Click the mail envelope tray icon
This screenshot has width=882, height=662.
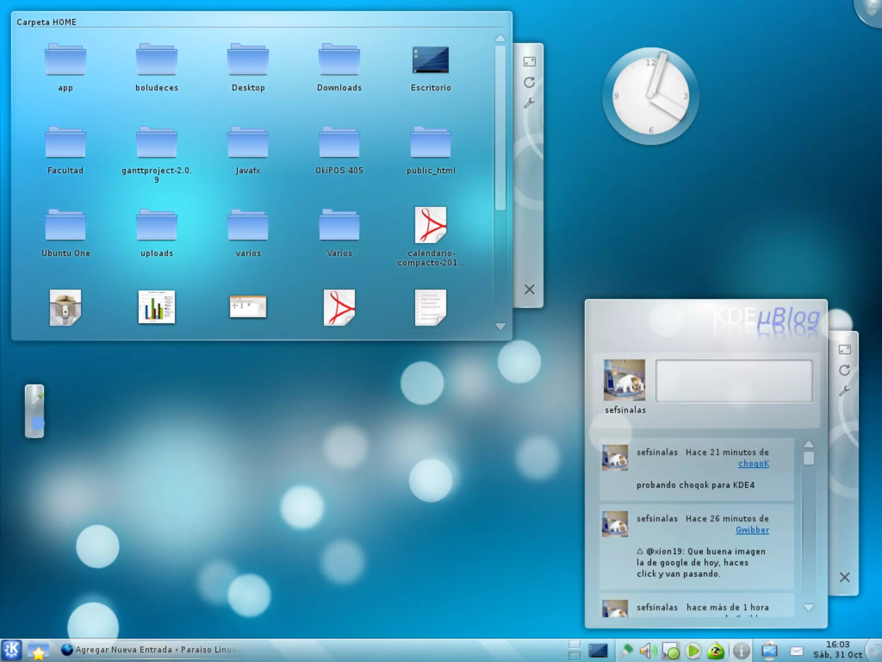797,651
